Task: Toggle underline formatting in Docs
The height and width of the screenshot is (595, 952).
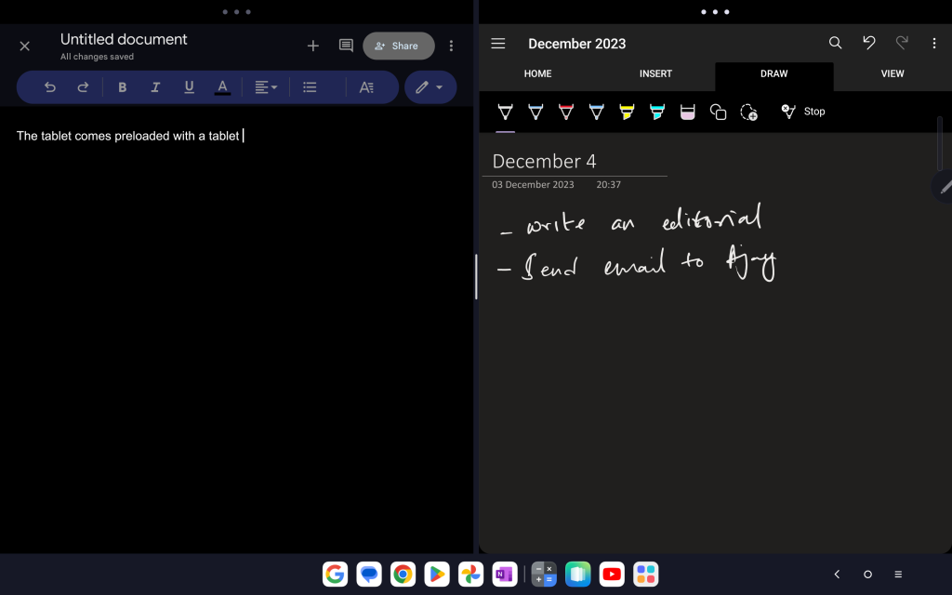Action: coord(189,87)
